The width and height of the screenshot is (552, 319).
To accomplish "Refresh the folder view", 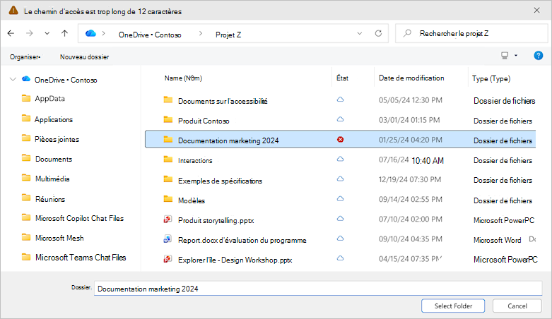I will pyautogui.click(x=378, y=33).
